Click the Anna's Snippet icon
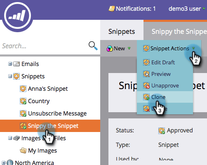 [x=23, y=89]
